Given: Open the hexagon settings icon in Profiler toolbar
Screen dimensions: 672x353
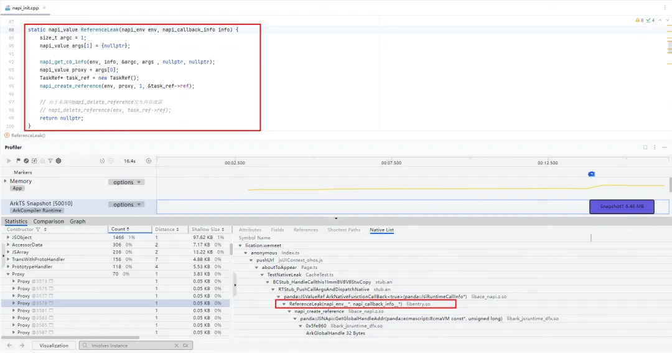Looking at the screenshot, I should (58, 161).
